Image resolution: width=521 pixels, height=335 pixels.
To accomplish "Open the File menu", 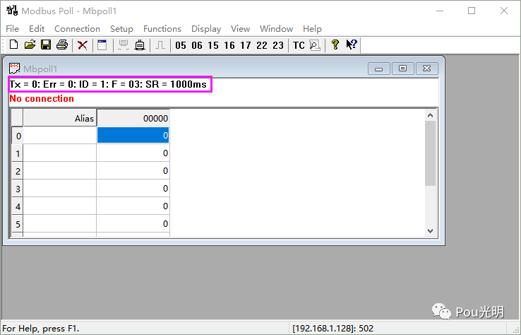I will [x=12, y=29].
